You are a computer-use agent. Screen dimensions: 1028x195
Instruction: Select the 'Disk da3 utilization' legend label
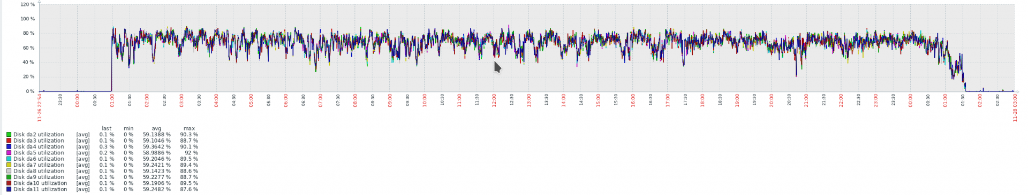coord(39,141)
